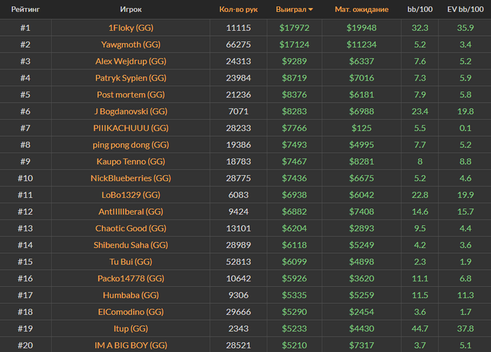This screenshot has width=491, height=352.
Task: Sort by the Игрок column header
Action: click(131, 10)
